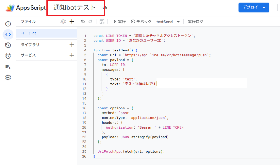Click line number 4 in gutter
Screen dimensions: 280x165
[85, 50]
